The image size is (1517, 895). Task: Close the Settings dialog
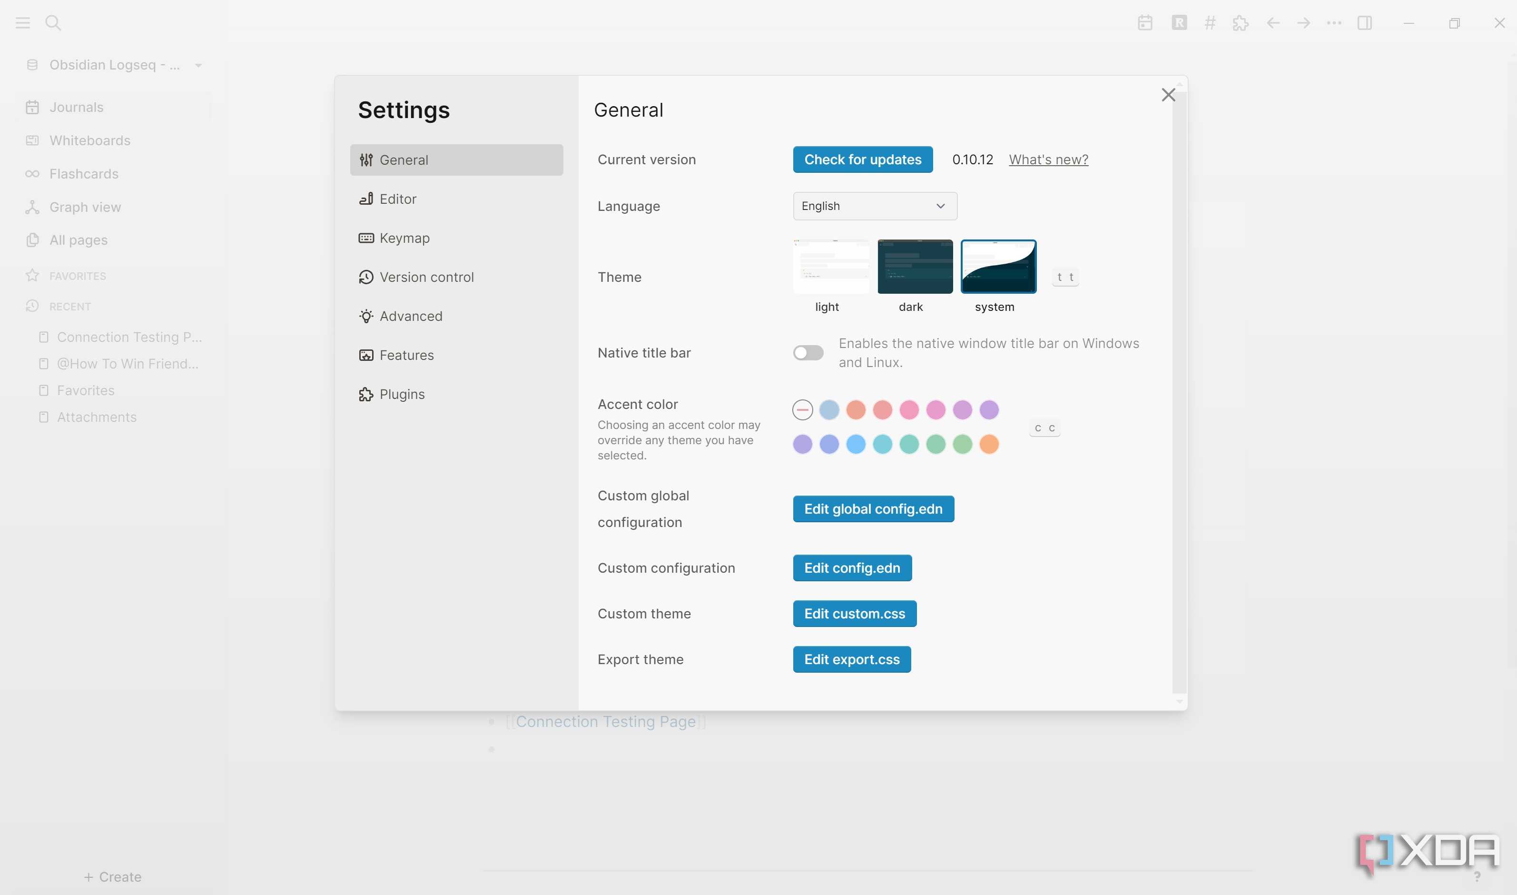click(1168, 95)
